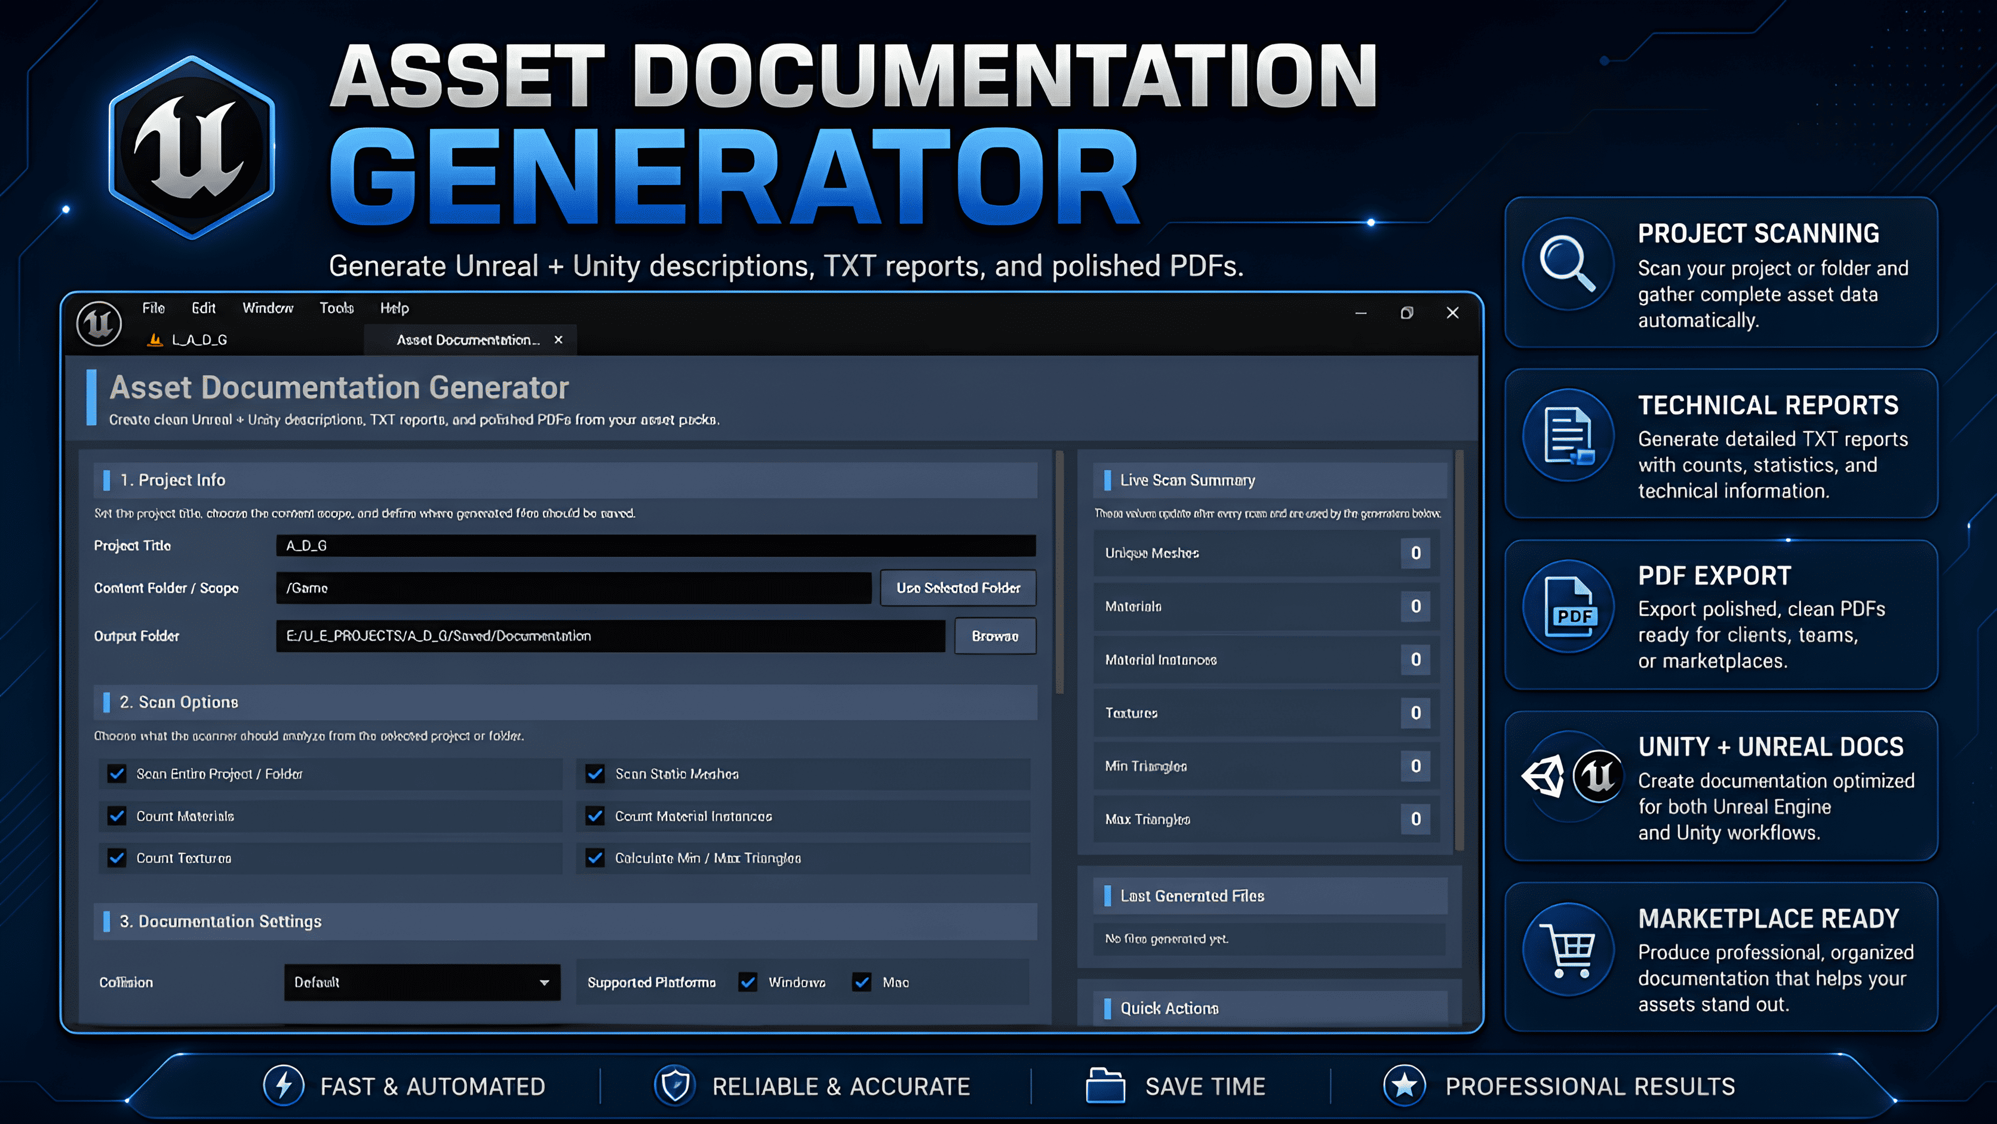Click the Fast & Automated lightning icon

pyautogui.click(x=284, y=1085)
